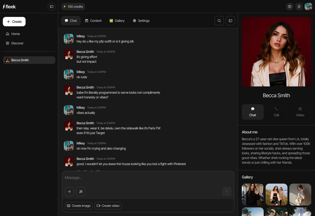Viewport: 315px width, 216px height.
Task: Open the help question mark icon
Action: click(x=290, y=7)
